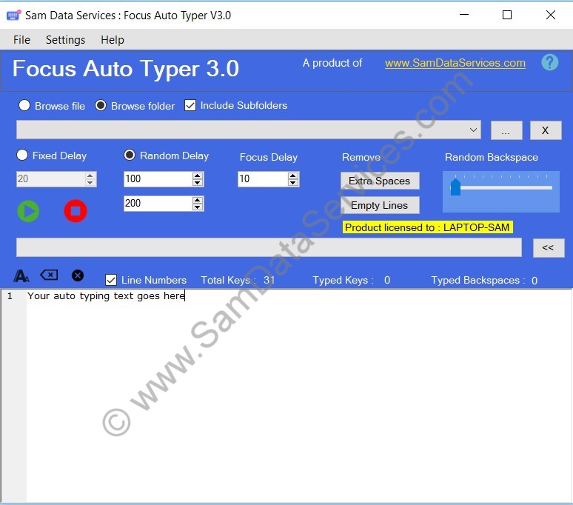Open the Help menu
Screen dimensions: 573x505
coord(113,39)
